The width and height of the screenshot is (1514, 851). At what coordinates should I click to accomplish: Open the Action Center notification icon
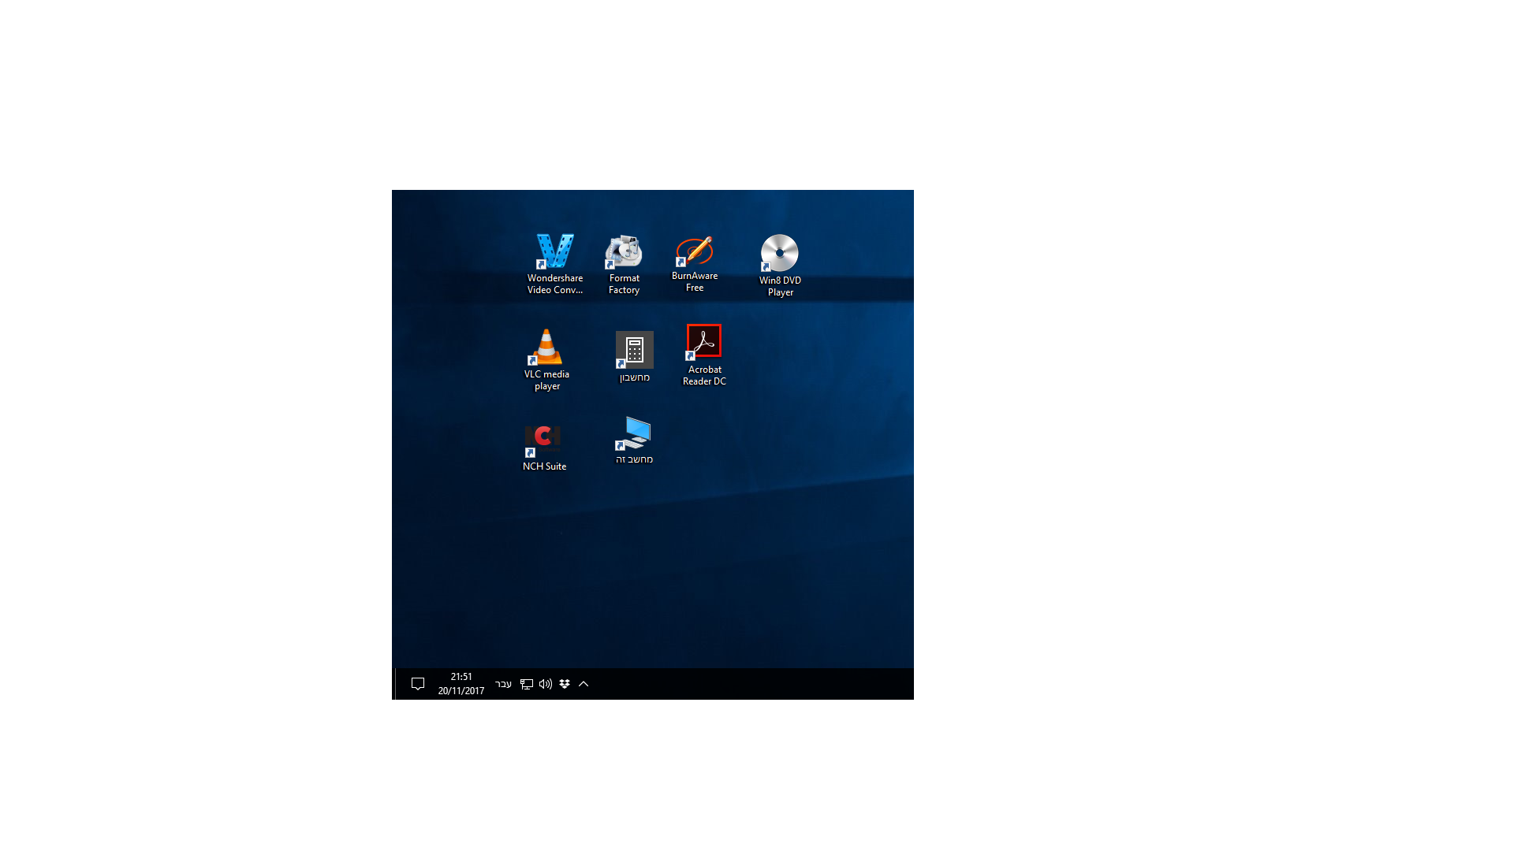[418, 684]
